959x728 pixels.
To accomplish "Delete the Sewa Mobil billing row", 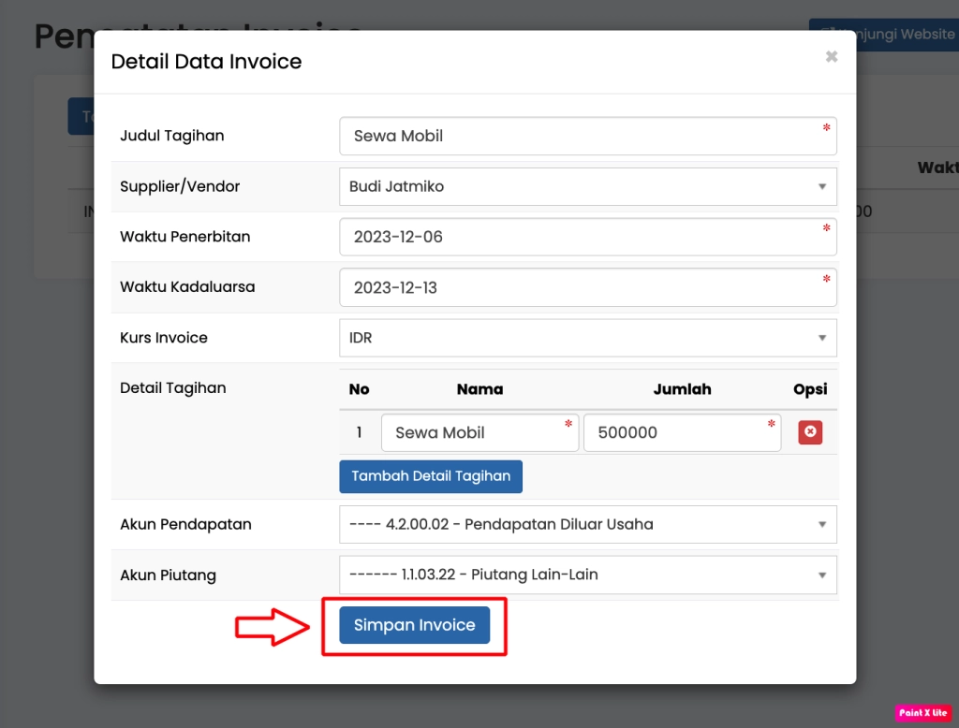I will click(x=810, y=432).
